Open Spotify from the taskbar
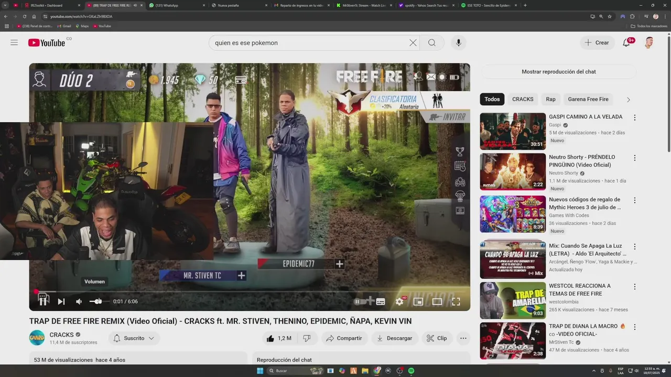 (412, 371)
